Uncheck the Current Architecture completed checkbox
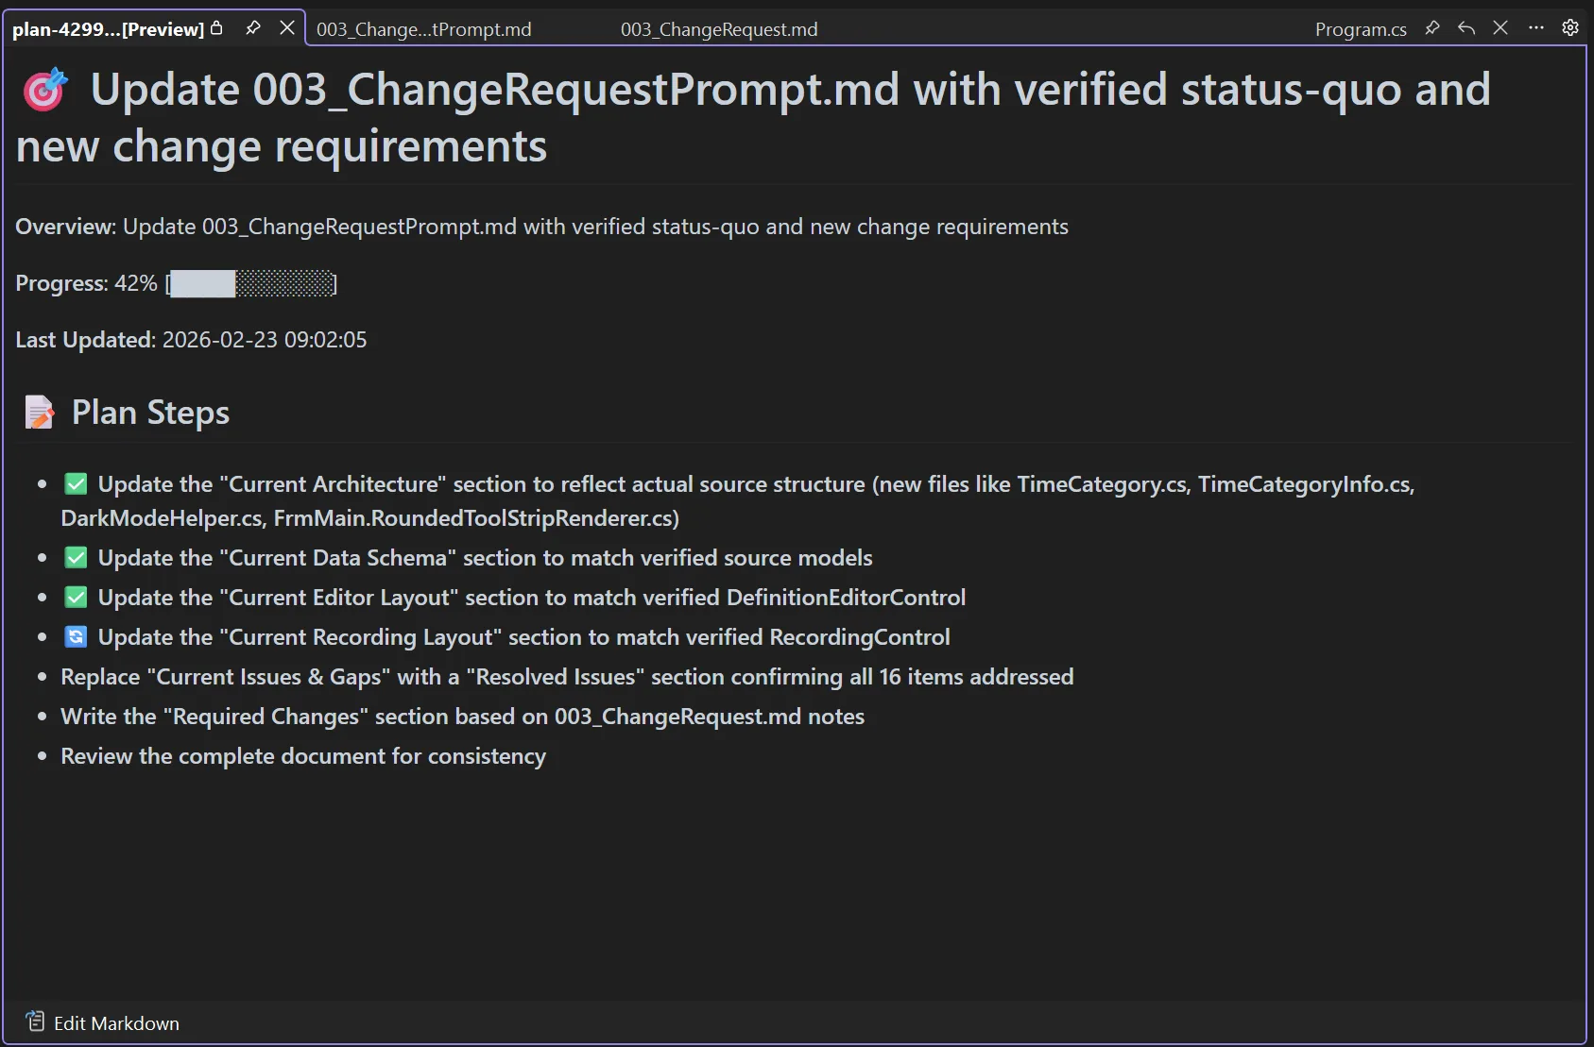The image size is (1594, 1047). pos(76,483)
